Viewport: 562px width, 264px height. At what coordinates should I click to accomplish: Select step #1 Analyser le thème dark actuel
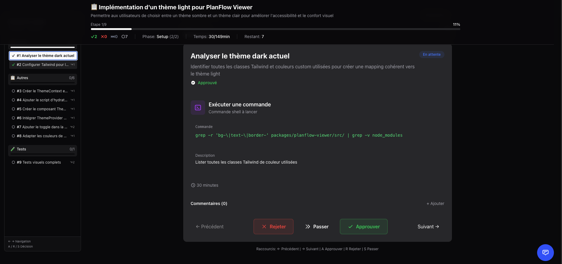click(x=43, y=56)
